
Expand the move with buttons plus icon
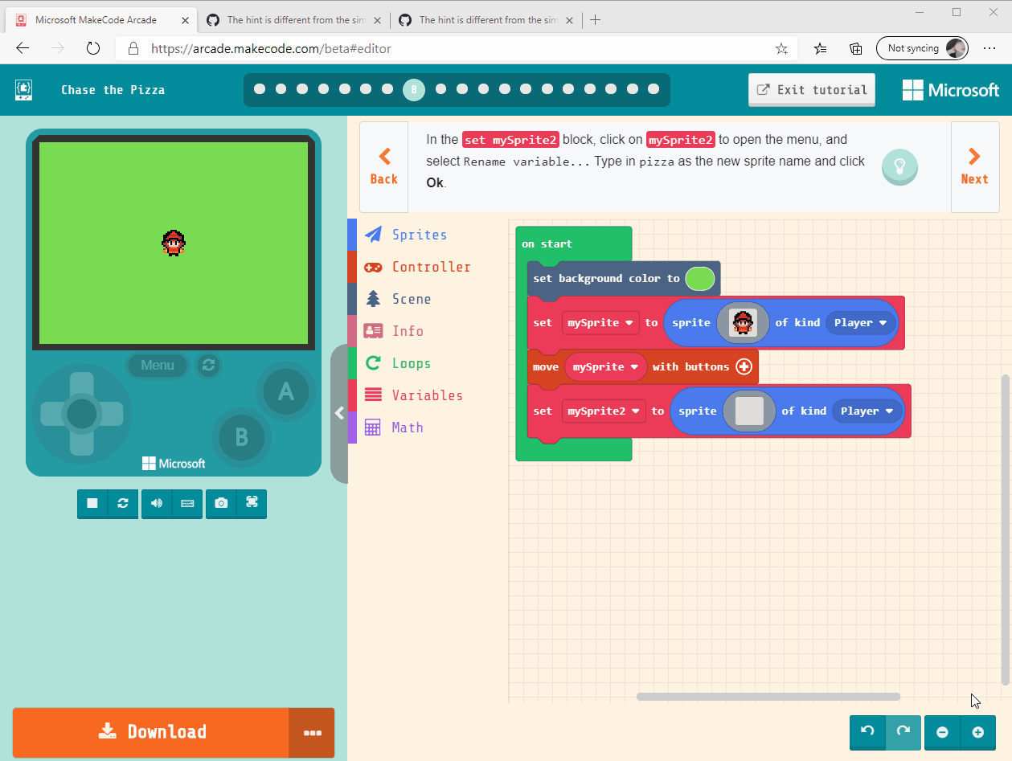click(x=744, y=366)
